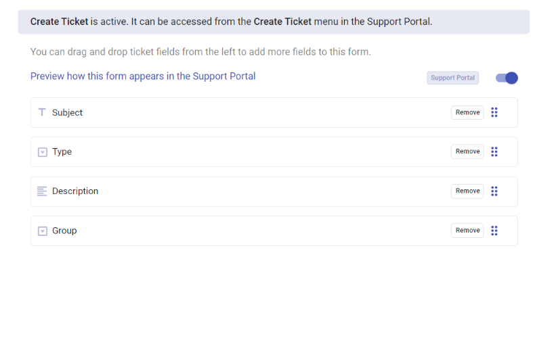This screenshot has width=558, height=338.
Task: Remove the Subject field
Action: [467, 112]
